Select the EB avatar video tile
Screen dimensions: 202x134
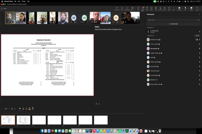point(74,18)
